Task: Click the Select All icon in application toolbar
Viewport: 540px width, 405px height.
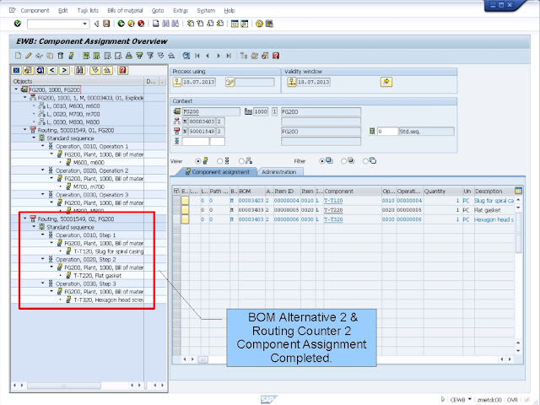Action: [86, 56]
